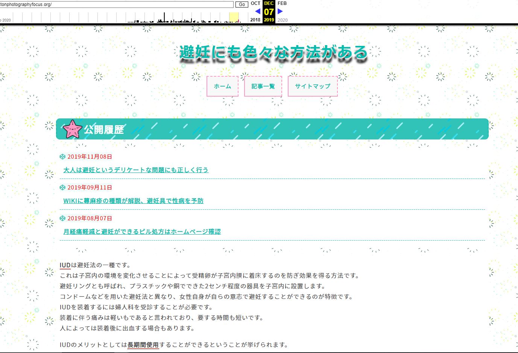Click the tallest black bar in capture histogram
This screenshot has height=353, width=518.
click(x=164, y=18)
